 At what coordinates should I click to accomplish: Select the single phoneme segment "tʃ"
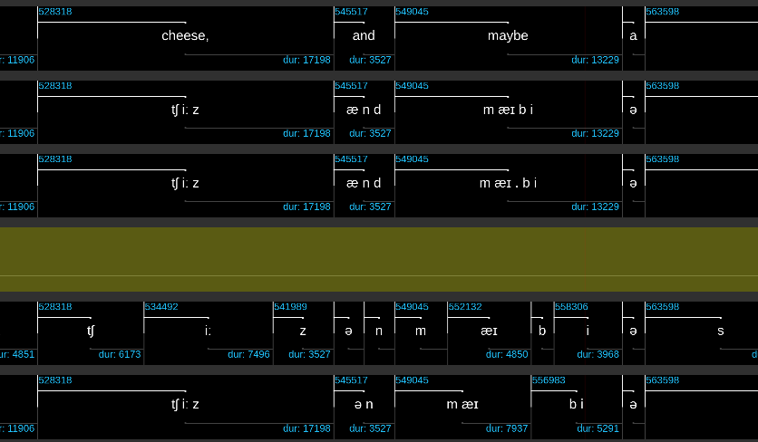tap(90, 331)
